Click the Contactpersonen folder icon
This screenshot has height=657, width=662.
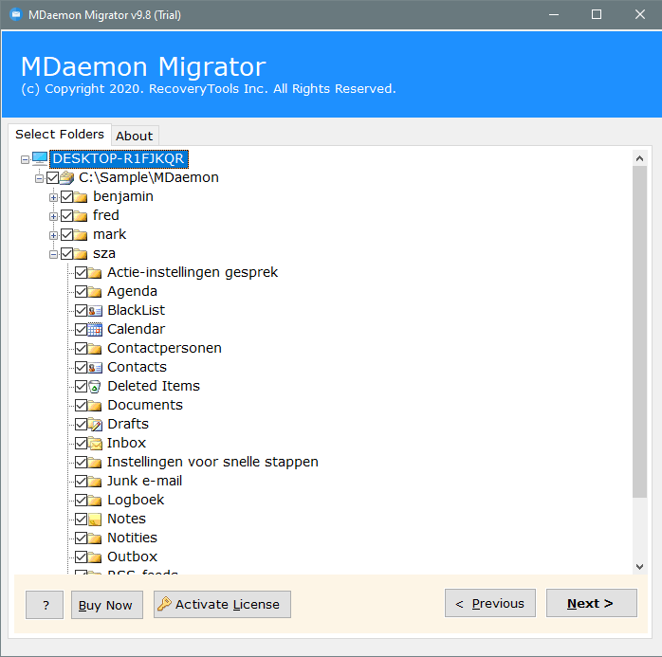coord(95,349)
